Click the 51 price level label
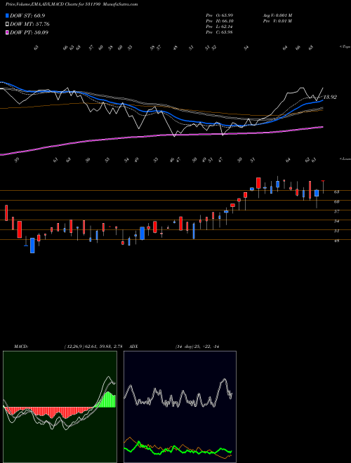This screenshot has height=463, width=351. [336, 231]
